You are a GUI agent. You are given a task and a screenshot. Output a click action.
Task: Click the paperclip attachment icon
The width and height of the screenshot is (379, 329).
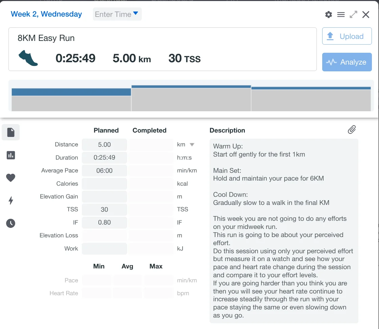click(x=352, y=130)
